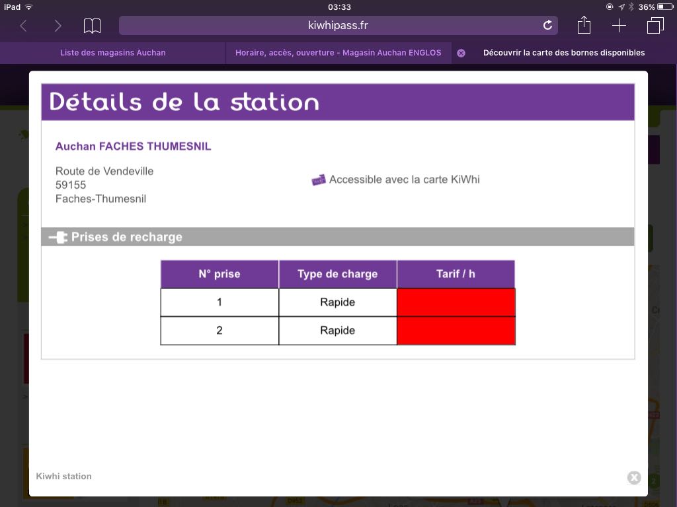Tap the plug icon beside Prises de recharge
The image size is (677, 507).
coord(58,237)
